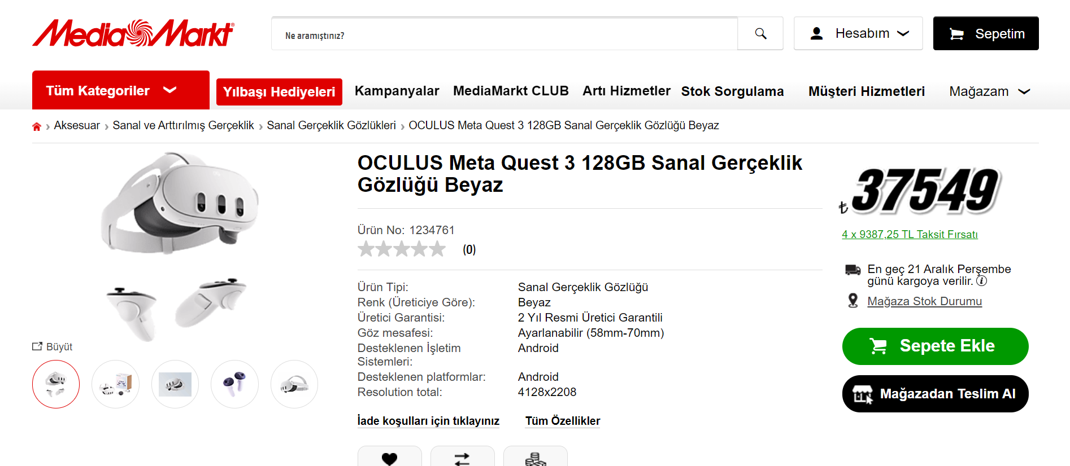1070x466 pixels.
Task: Click the Ne aramıştınız search field
Action: point(504,34)
